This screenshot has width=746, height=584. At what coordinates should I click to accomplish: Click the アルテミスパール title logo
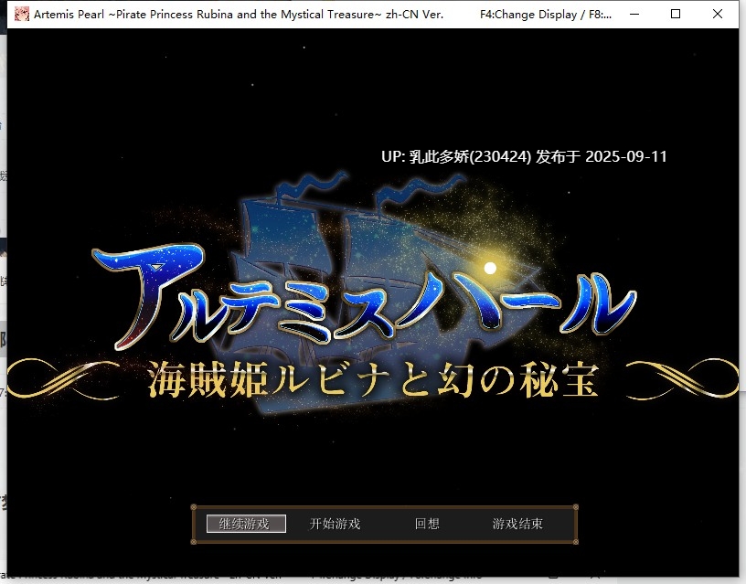(364, 297)
